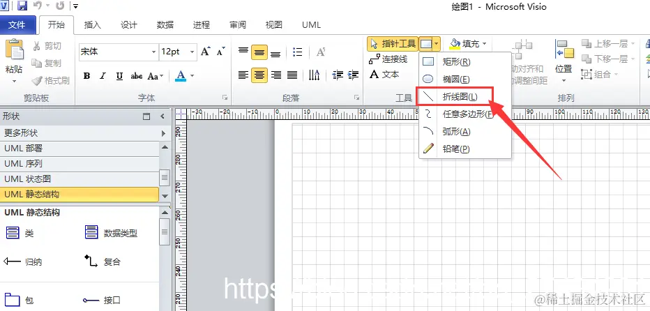This screenshot has width=650, height=311.
Task: Switch to the Design (设计) tab
Action: point(128,25)
